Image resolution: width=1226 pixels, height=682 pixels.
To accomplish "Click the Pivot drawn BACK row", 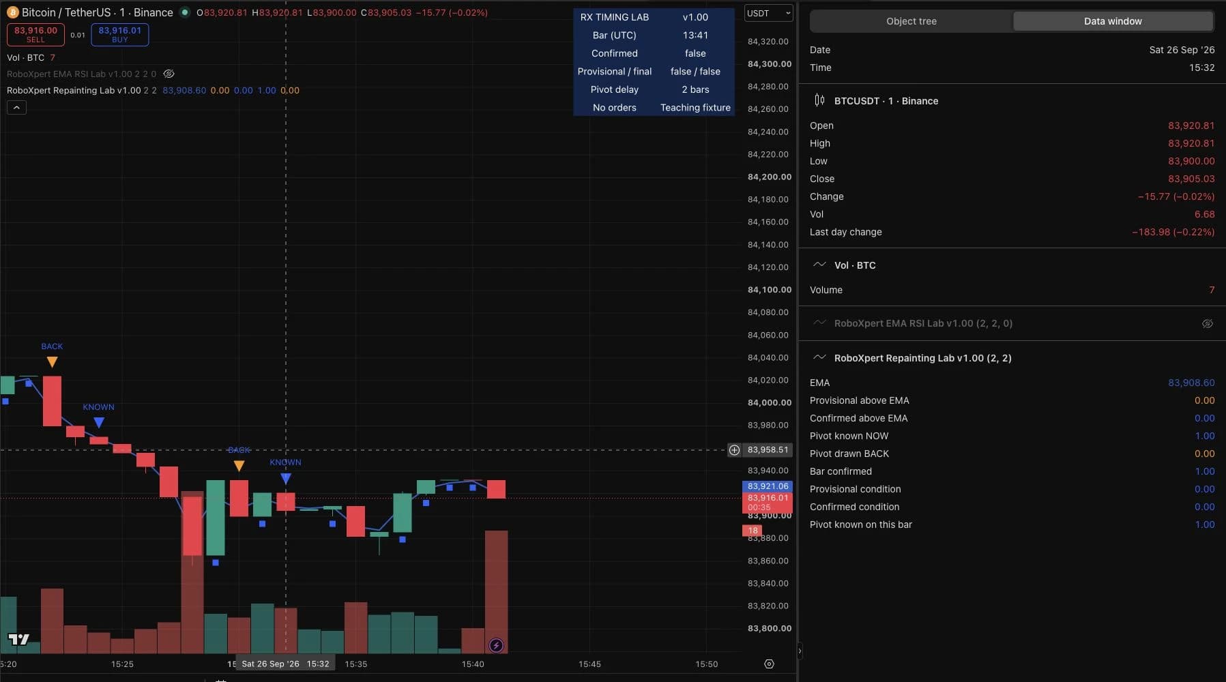I will click(1012, 454).
